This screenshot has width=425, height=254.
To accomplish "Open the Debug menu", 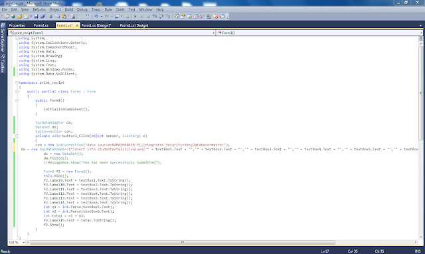I will click(82, 9).
